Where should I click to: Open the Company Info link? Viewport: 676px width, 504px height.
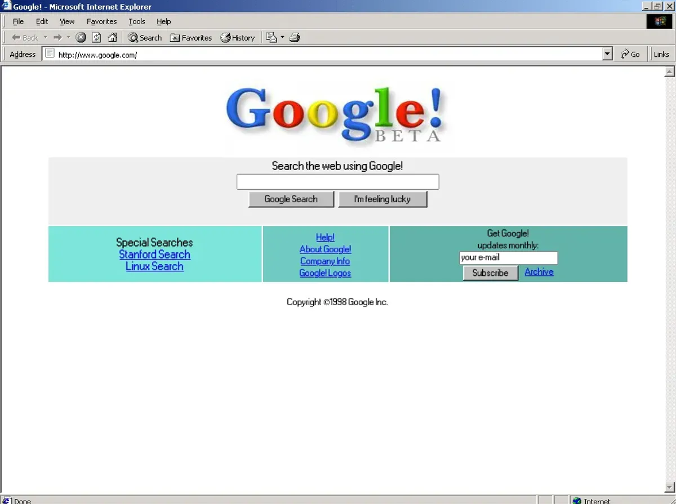pos(325,261)
